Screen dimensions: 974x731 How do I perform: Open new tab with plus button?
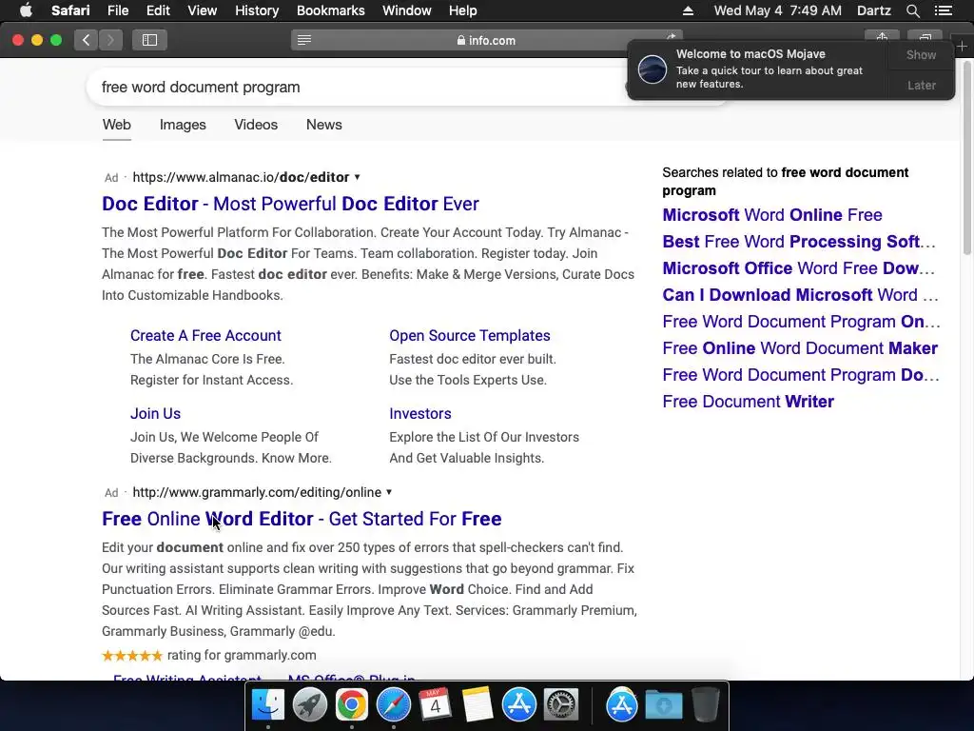[x=963, y=46]
